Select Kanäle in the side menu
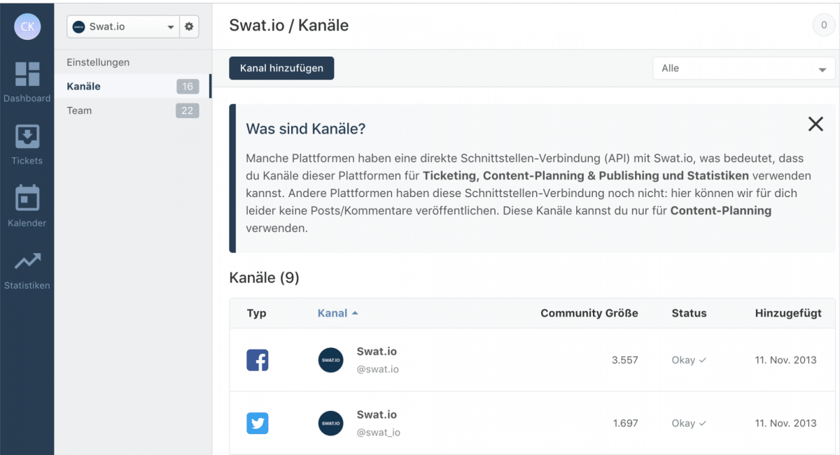 [x=132, y=87]
